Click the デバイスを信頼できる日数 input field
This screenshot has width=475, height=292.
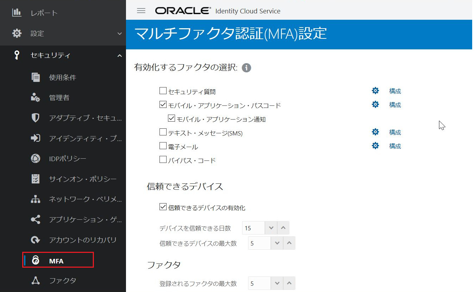pos(253,228)
